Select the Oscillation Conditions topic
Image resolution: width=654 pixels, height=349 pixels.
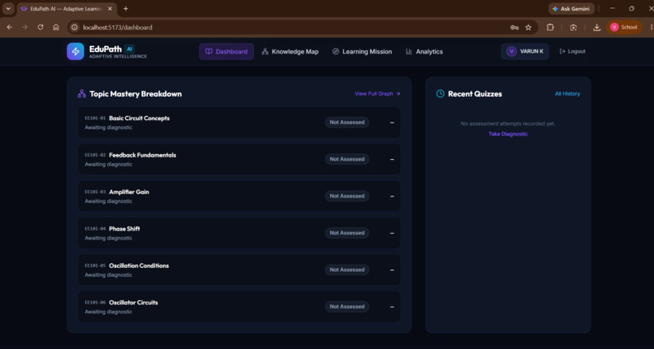239,269
